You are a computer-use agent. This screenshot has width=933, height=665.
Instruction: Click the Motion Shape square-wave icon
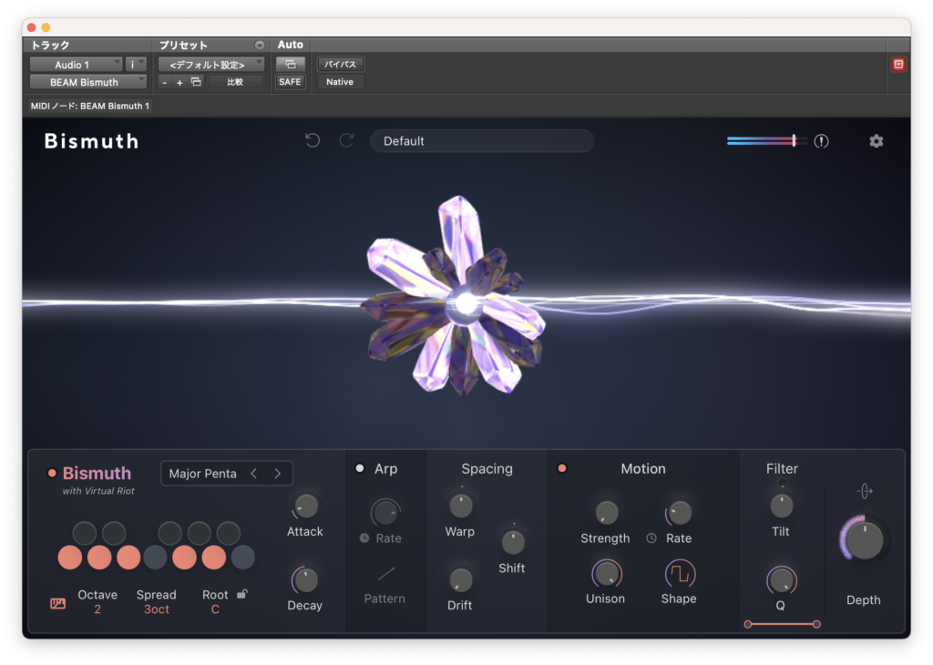(x=680, y=574)
